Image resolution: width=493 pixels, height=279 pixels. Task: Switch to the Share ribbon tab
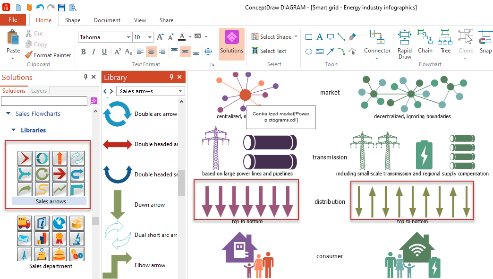point(166,20)
